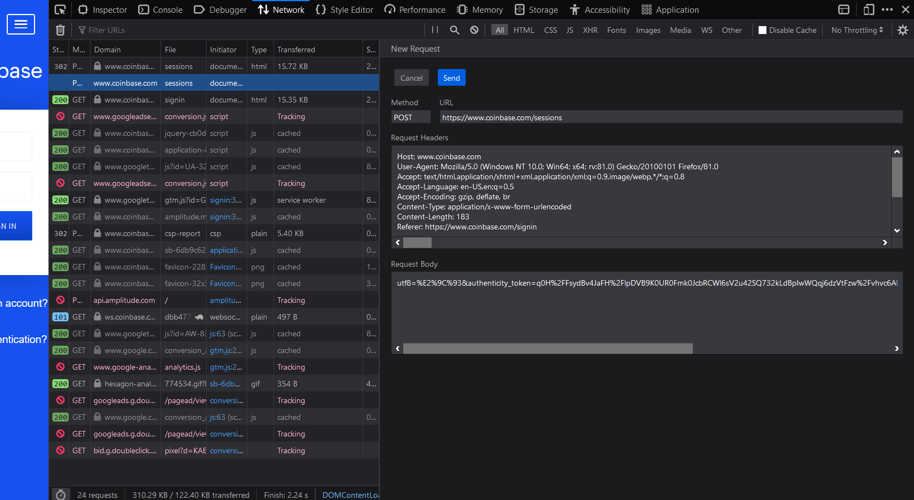This screenshot has width=914, height=500.
Task: Sort by the Transferred column header
Action: point(317,50)
